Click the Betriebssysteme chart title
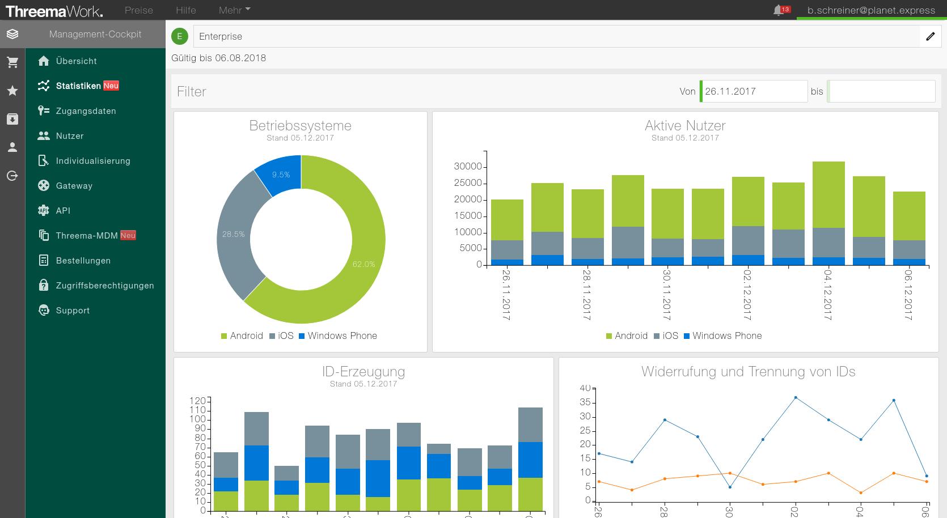 pyautogui.click(x=301, y=125)
